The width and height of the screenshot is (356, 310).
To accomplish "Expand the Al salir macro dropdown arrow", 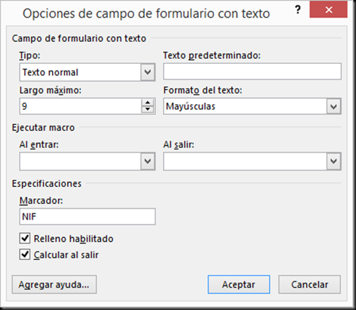I will pos(334,161).
